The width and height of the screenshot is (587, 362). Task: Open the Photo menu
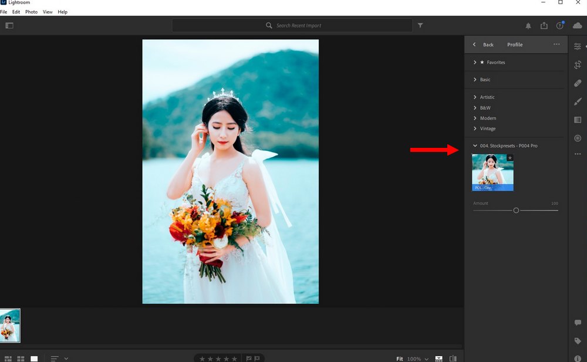[x=31, y=12]
